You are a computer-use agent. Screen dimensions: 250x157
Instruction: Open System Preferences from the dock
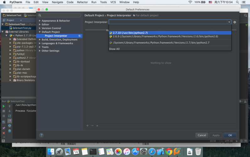click(x=143, y=152)
